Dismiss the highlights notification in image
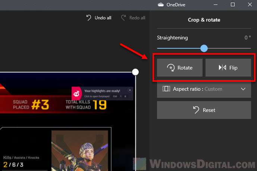Screen dimensions: 257x171 (130, 90)
